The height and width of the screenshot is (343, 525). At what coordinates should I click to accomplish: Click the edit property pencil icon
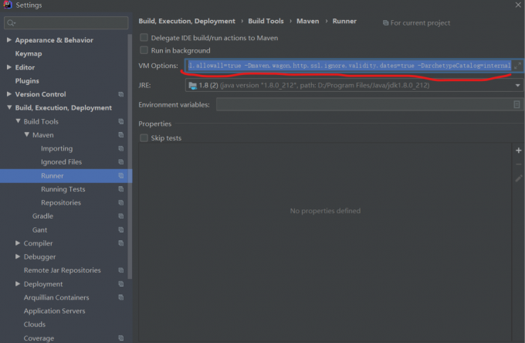pyautogui.click(x=519, y=178)
